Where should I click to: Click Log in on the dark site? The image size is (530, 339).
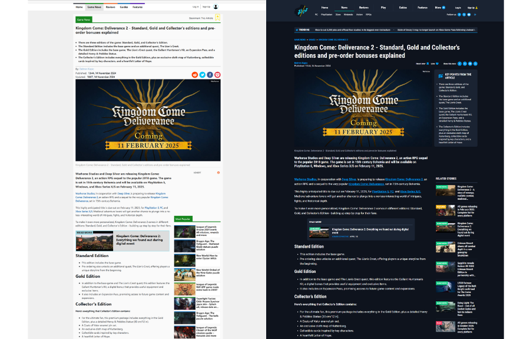click(x=458, y=8)
